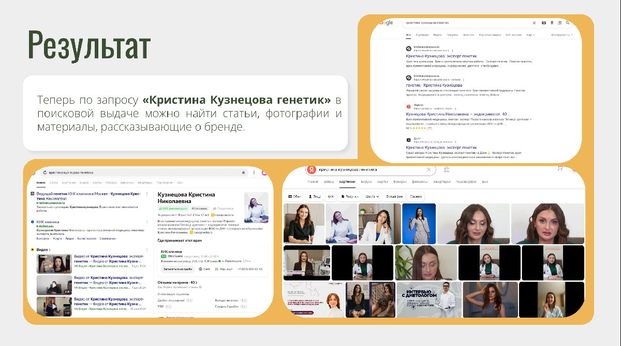Open Google on-screen keyboard icon

(x=544, y=23)
